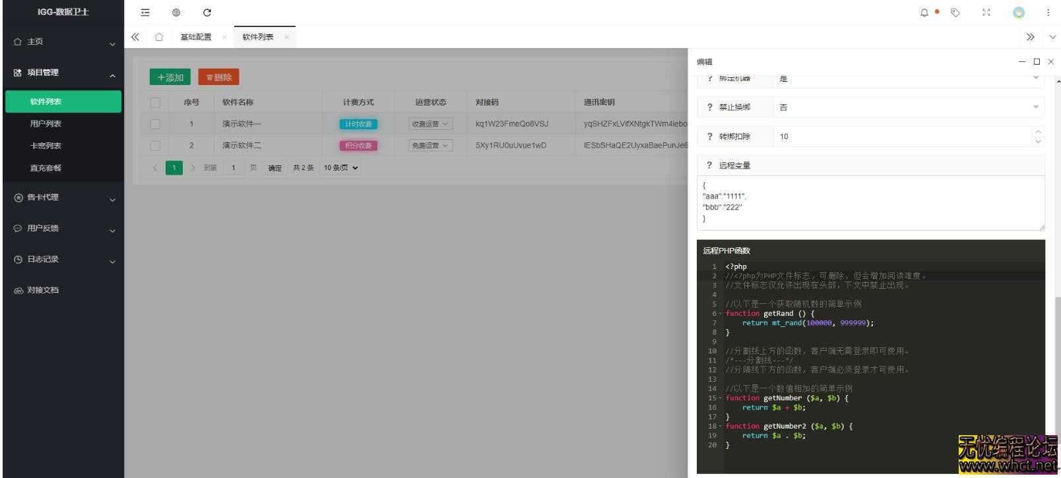Open 用户列表 in the sidebar

pos(46,123)
